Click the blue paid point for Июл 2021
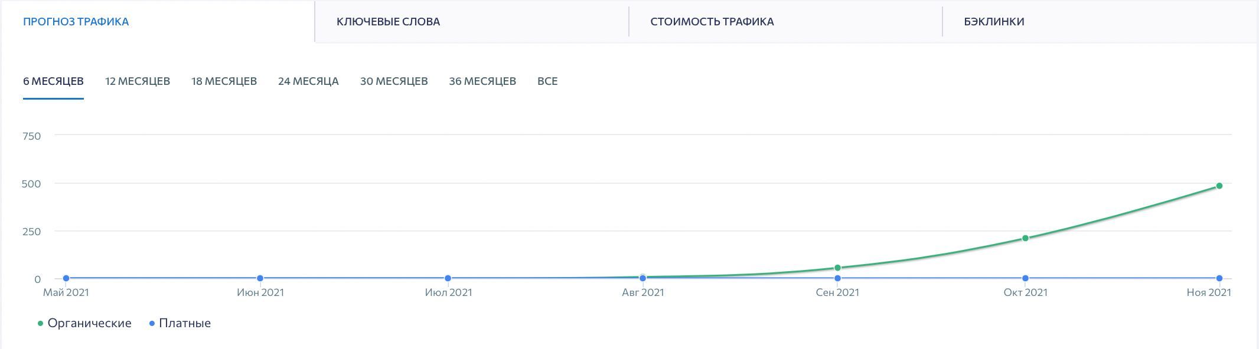Viewport: 1259px width, 349px height. coord(448,278)
